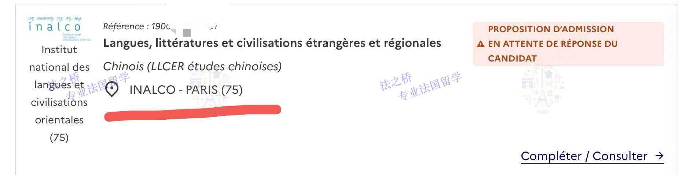Click the INALCO - PARIS (75) location text
679x175 pixels.
[x=186, y=90]
